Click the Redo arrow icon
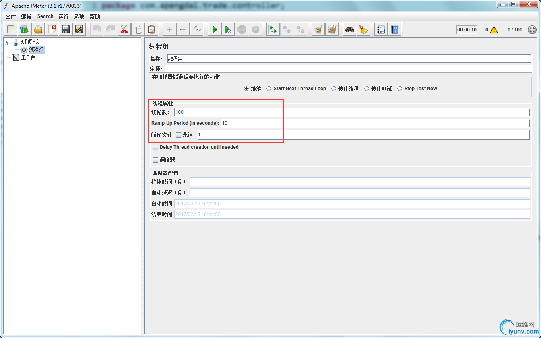 pyautogui.click(x=111, y=29)
